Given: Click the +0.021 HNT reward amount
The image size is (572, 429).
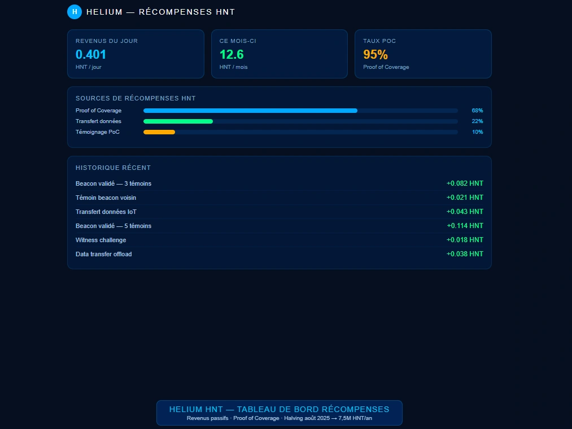Looking at the screenshot, I should (x=465, y=198).
